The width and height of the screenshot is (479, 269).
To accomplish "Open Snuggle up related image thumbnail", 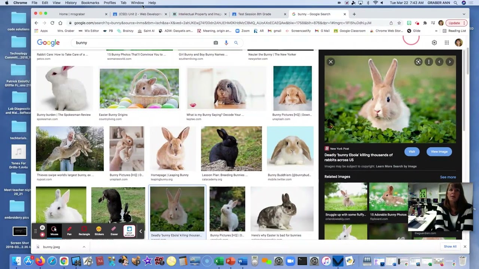I will coord(346,197).
